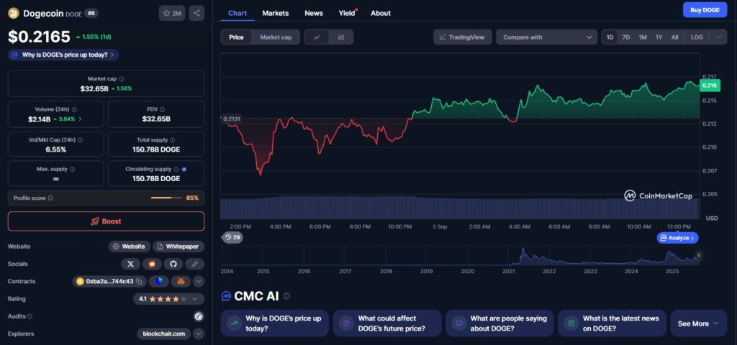Add token to MetaMask fox icon

pos(181,281)
